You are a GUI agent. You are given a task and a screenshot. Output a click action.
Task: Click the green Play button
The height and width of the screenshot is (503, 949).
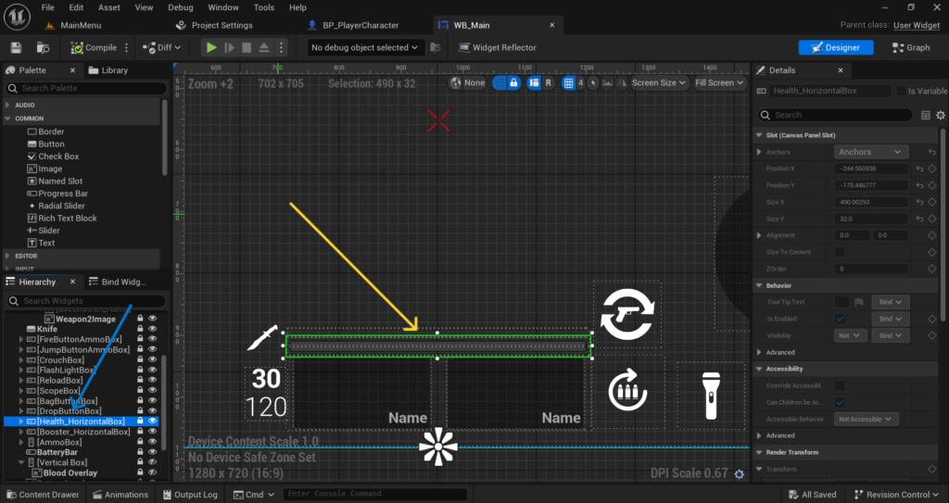tap(211, 48)
